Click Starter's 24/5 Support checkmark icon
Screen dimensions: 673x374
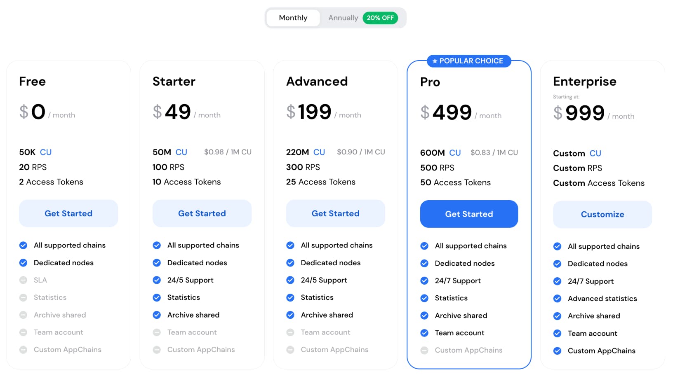coord(157,280)
